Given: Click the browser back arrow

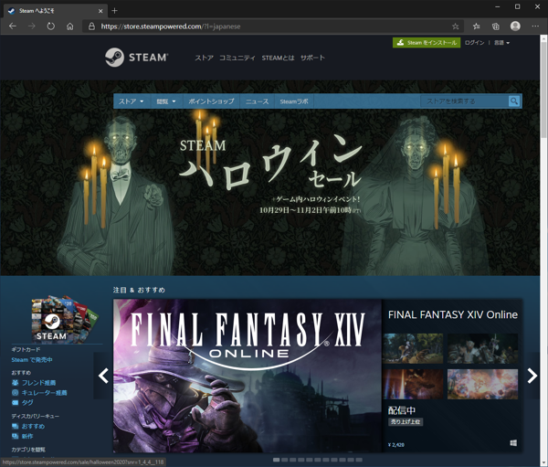Looking at the screenshot, I should pyautogui.click(x=13, y=27).
